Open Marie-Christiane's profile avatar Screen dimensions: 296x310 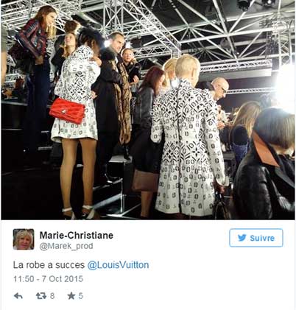coord(24,239)
